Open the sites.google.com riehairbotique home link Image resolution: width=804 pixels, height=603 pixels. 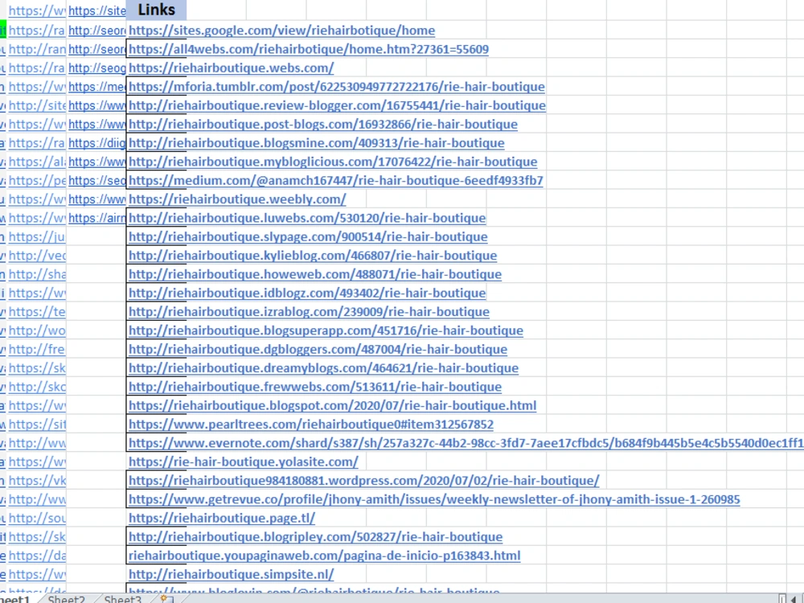(281, 31)
